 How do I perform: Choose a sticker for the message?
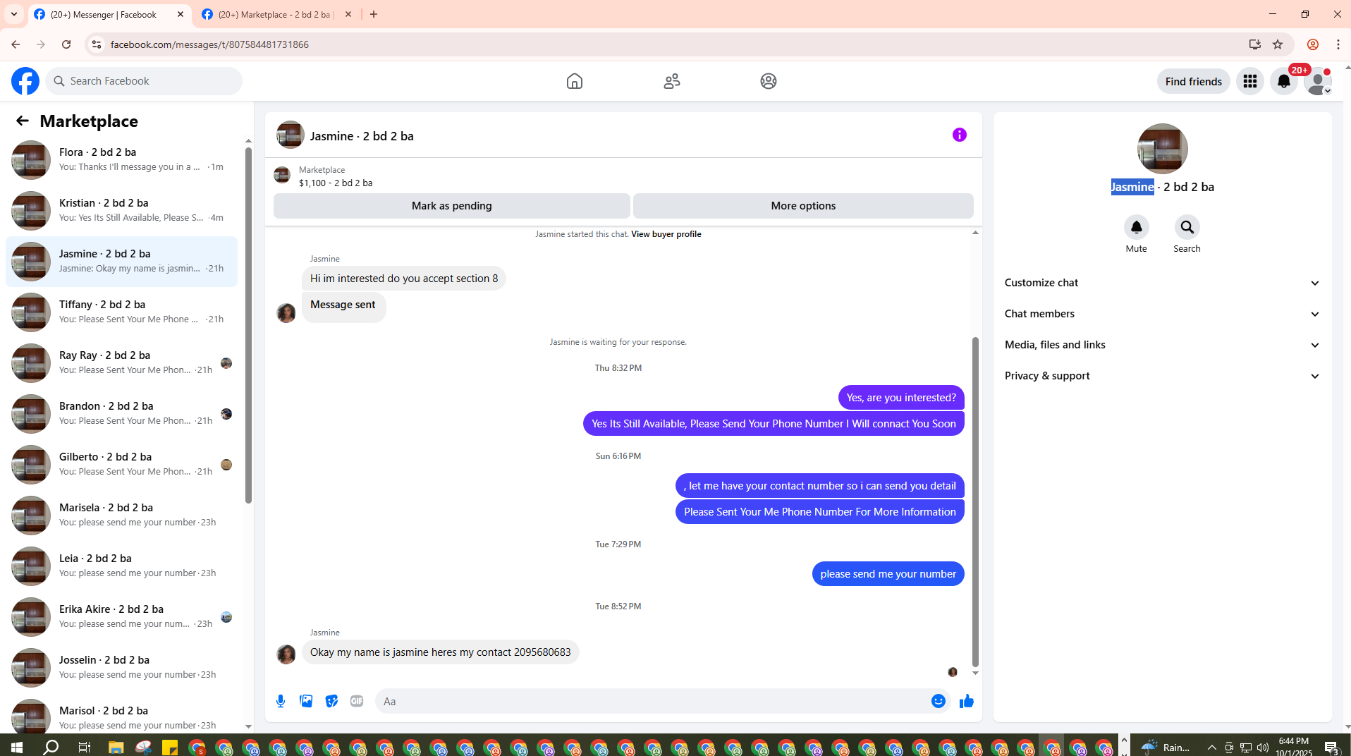[x=331, y=701]
